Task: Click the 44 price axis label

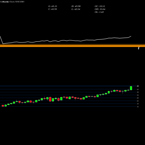Action: (x=138, y=89)
